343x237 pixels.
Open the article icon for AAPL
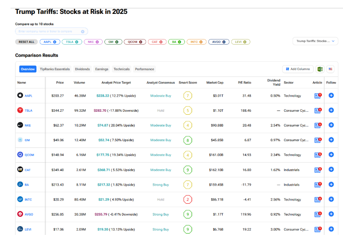[x=318, y=95]
